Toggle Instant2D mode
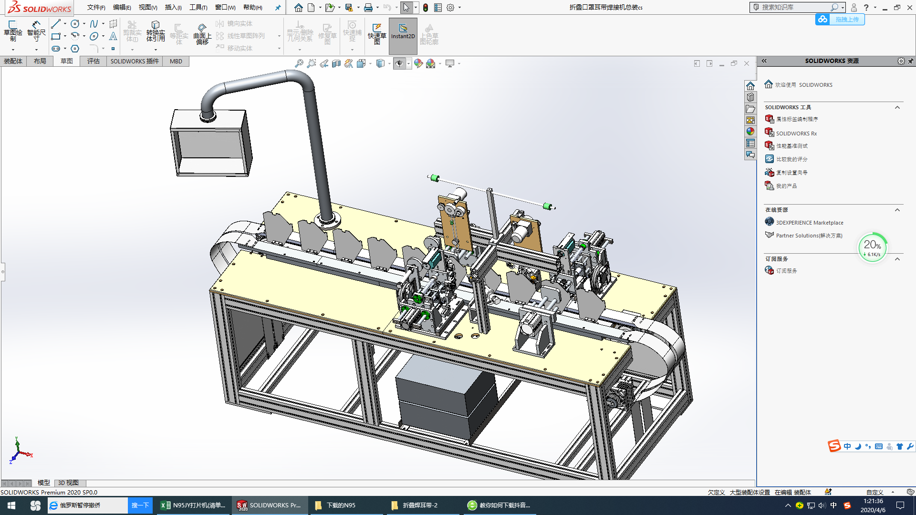This screenshot has width=916, height=515. 403,31
